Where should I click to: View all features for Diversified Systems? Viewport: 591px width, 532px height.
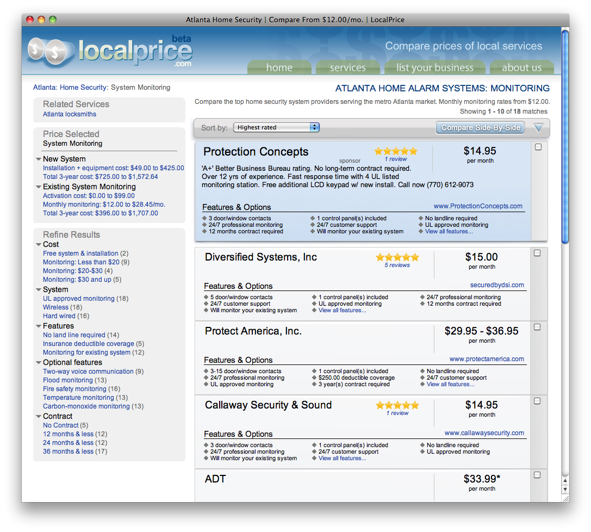point(342,310)
